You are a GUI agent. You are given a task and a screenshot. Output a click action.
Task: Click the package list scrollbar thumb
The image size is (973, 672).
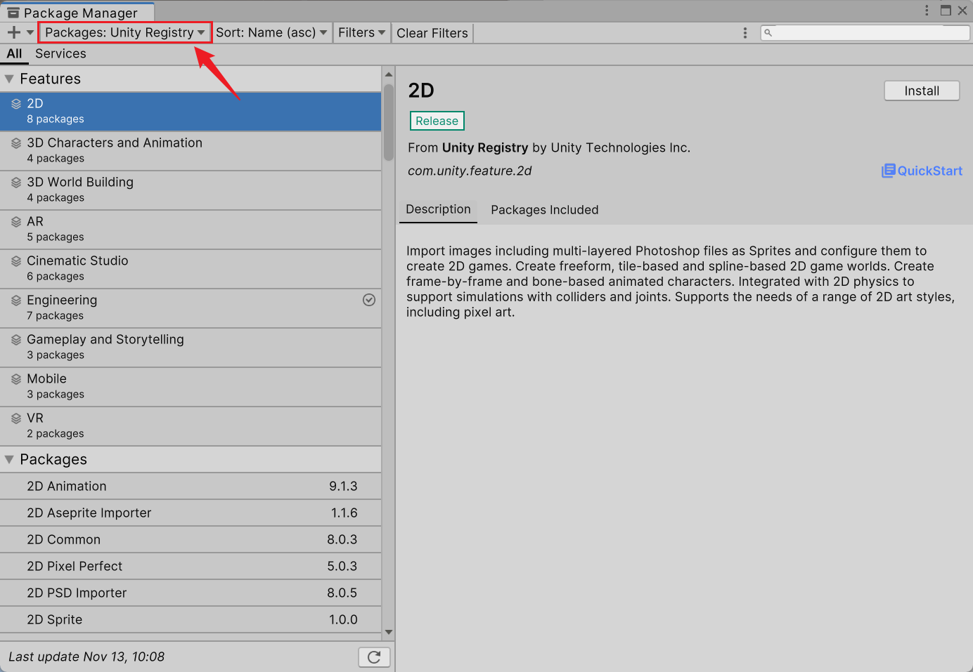pos(389,123)
